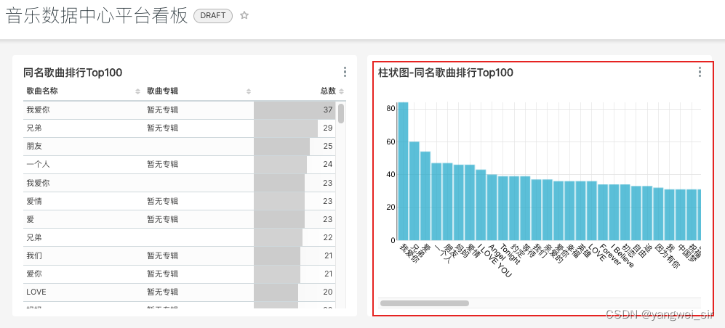Click the DRAFT status badge
This screenshot has width=725, height=328.
[x=213, y=16]
